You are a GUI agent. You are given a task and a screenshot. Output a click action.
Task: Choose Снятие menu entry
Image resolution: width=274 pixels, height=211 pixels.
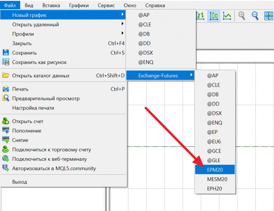coord(63,140)
